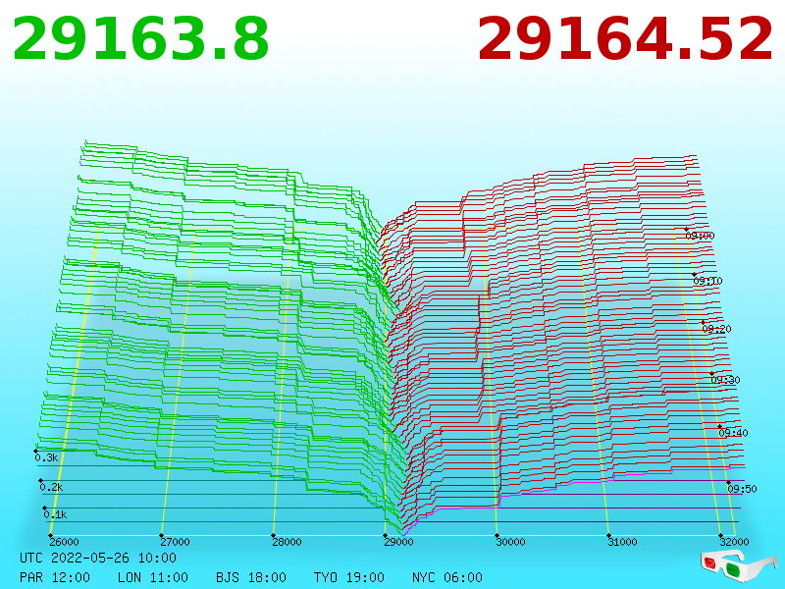Click the BJS 18:00 clock
This screenshot has height=589, width=785.
point(251,577)
